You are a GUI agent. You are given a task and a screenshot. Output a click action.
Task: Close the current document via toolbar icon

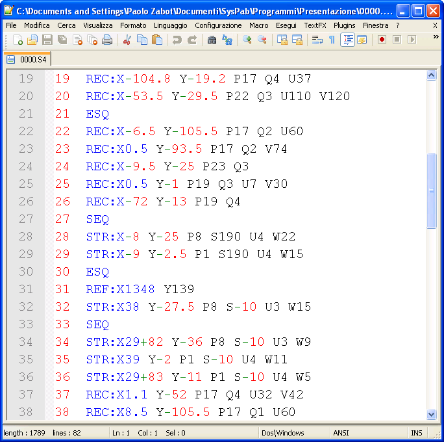coord(77,40)
